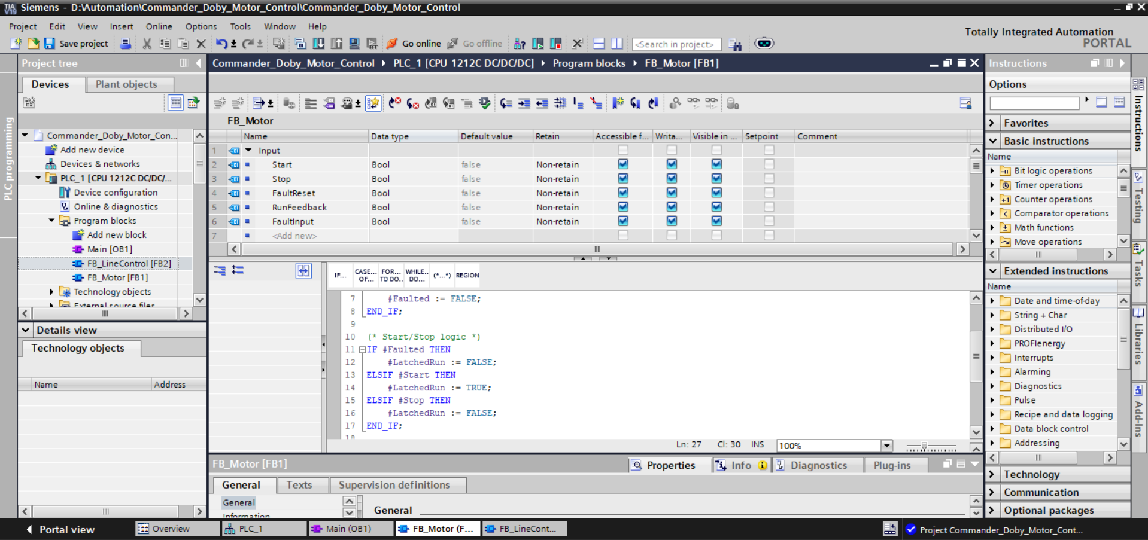Screen dimensions: 1148x540
Task: Click the Outdent text icon in editor toolbar
Action: coord(542,103)
